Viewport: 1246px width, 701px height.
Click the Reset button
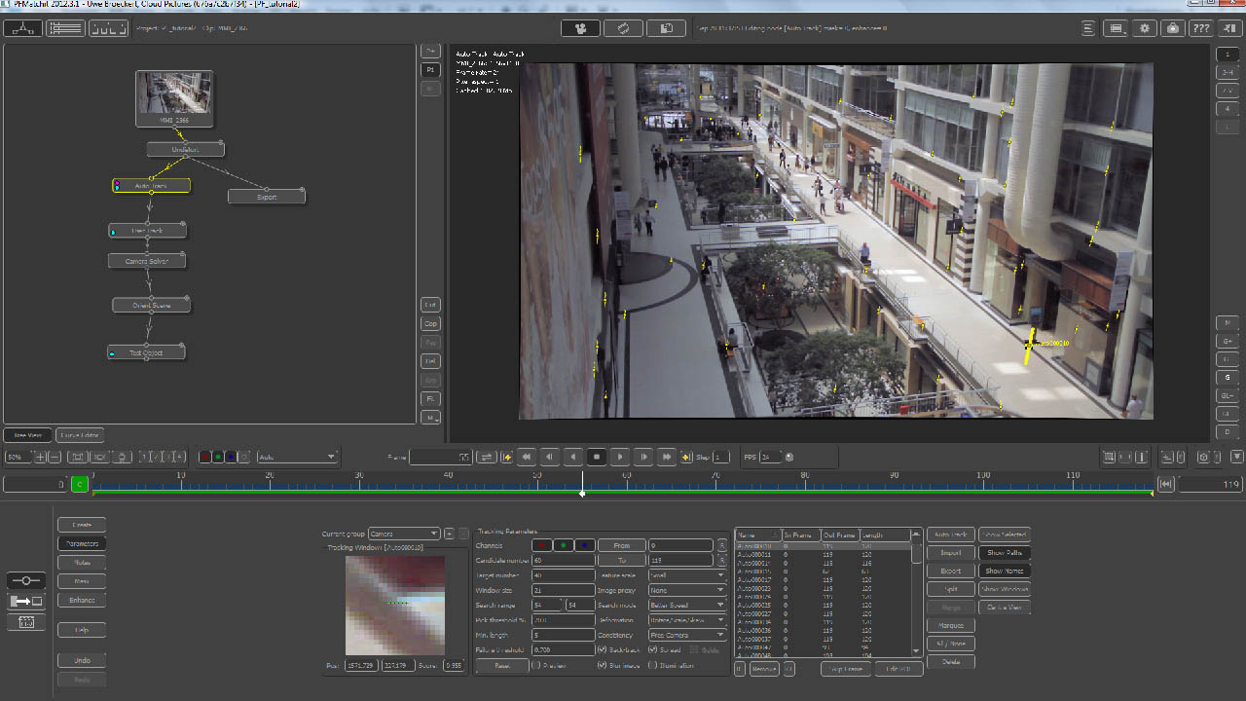(x=501, y=666)
